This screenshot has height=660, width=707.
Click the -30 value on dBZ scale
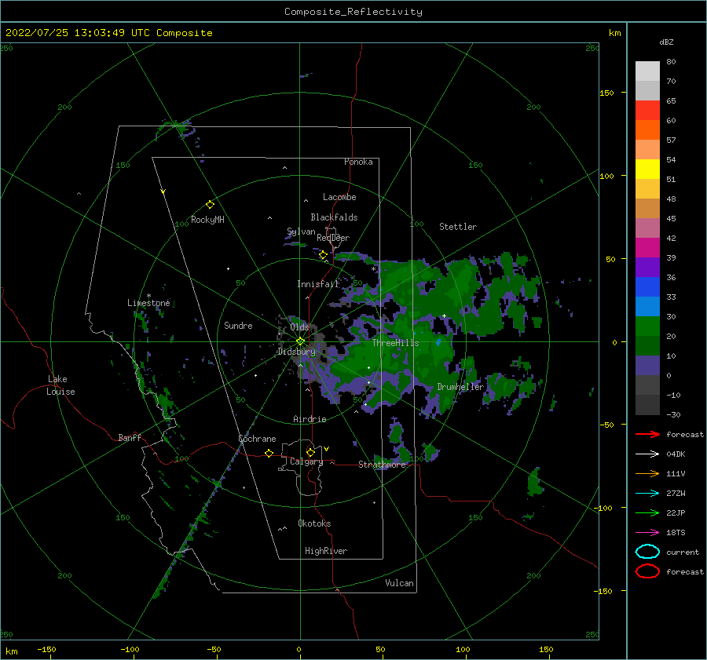coord(673,414)
